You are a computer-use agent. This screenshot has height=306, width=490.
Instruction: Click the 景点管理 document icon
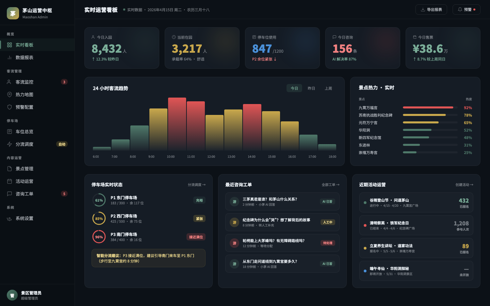tap(10, 169)
